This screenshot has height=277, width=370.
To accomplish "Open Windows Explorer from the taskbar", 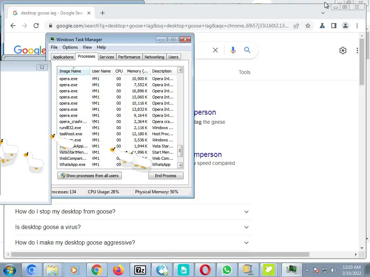I will click(x=52, y=270).
